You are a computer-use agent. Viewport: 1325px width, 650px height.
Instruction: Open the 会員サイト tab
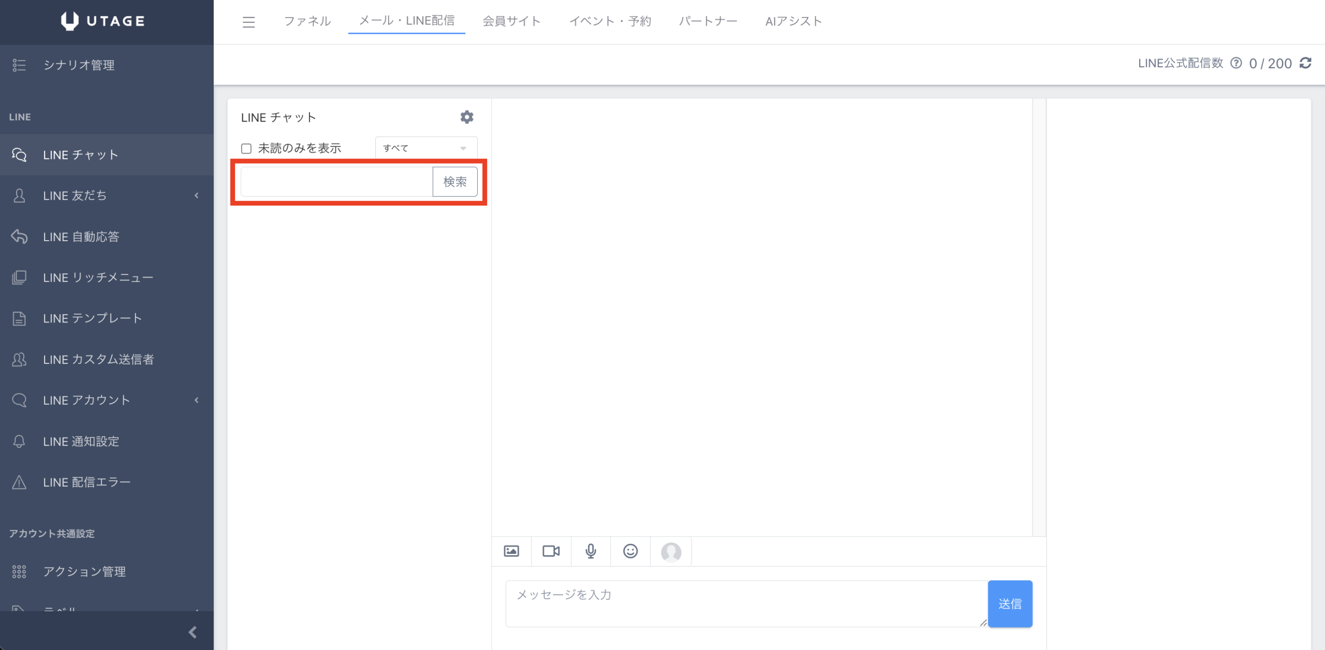click(511, 21)
